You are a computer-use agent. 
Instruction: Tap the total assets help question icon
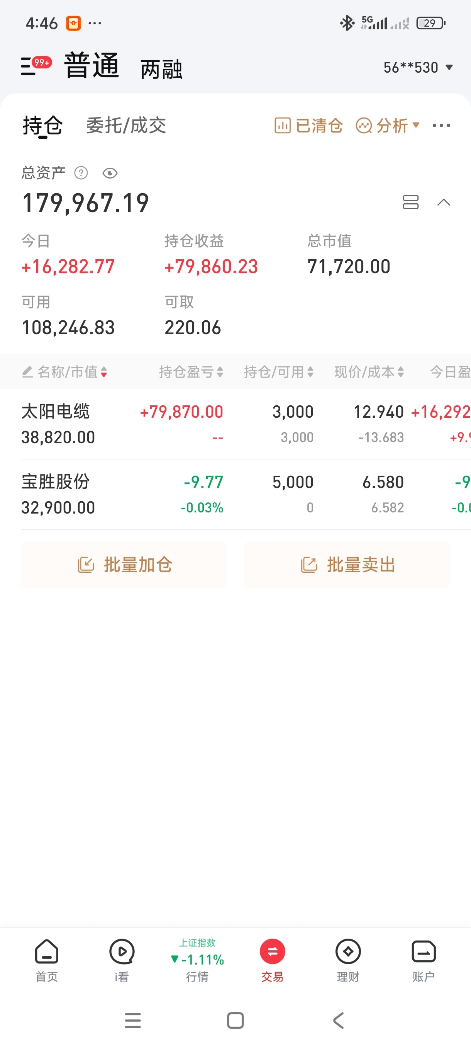tap(81, 173)
